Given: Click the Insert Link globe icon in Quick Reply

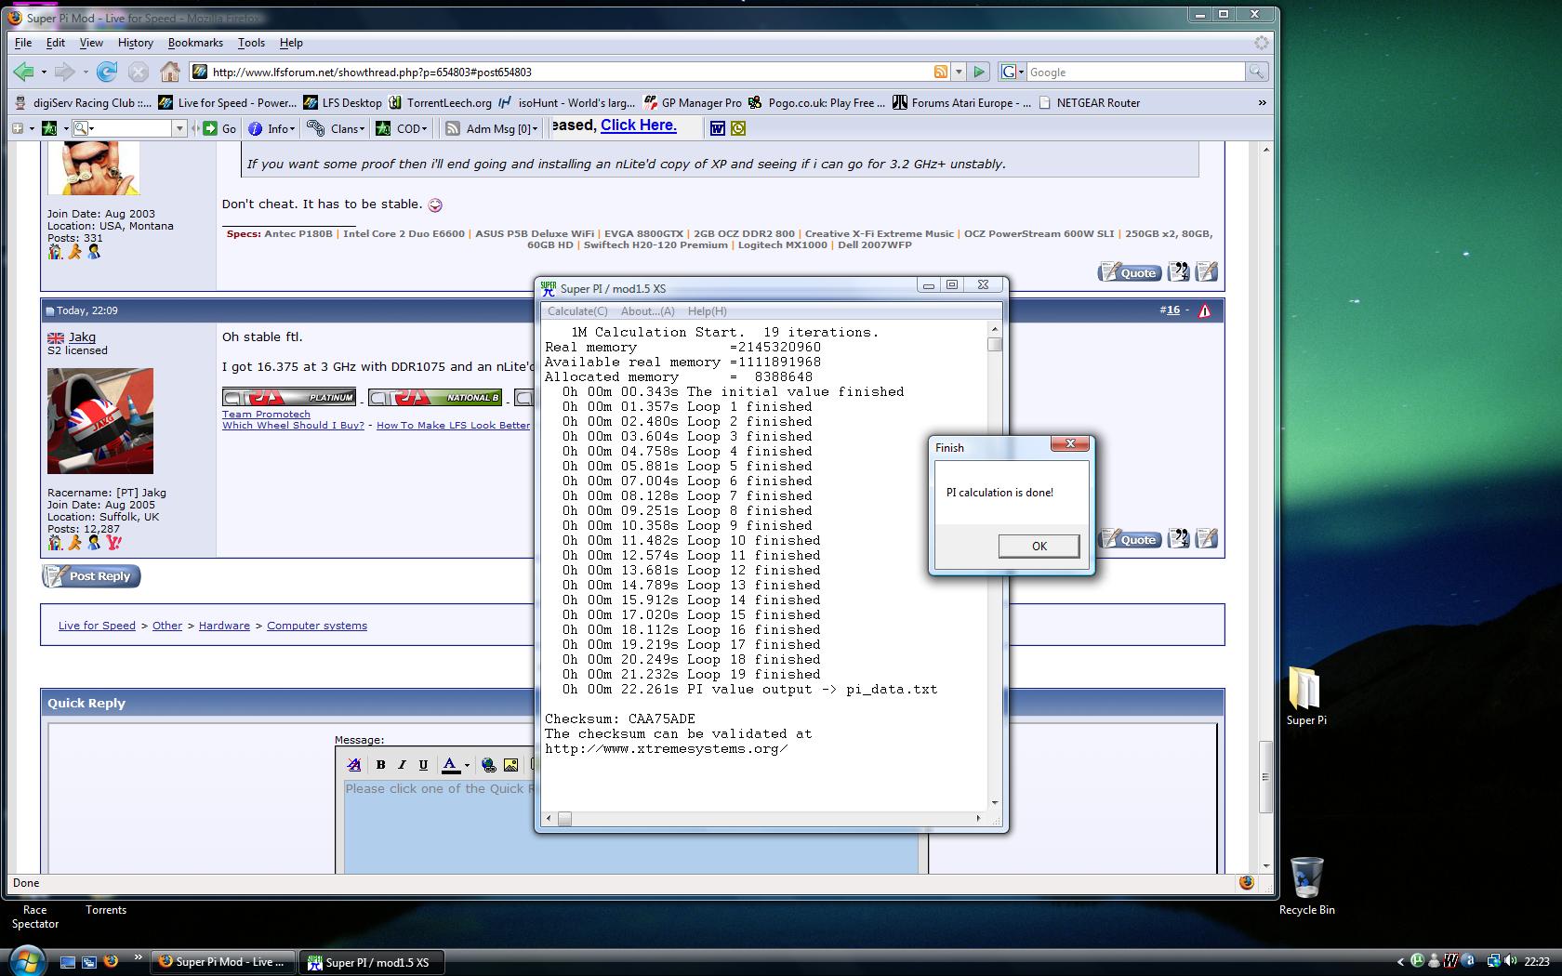Looking at the screenshot, I should point(488,764).
